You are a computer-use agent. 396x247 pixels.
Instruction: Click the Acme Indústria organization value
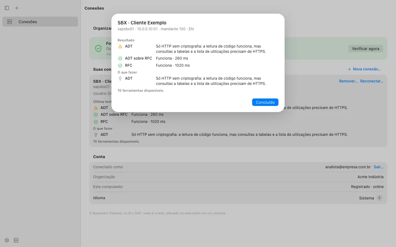[x=371, y=177]
